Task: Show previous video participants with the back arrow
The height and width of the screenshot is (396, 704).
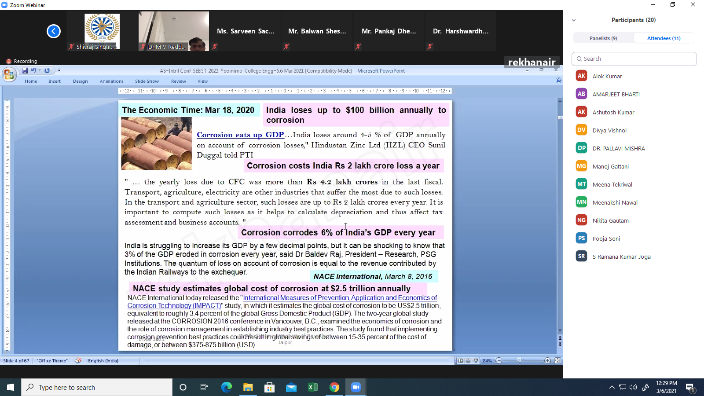Action: tap(54, 31)
